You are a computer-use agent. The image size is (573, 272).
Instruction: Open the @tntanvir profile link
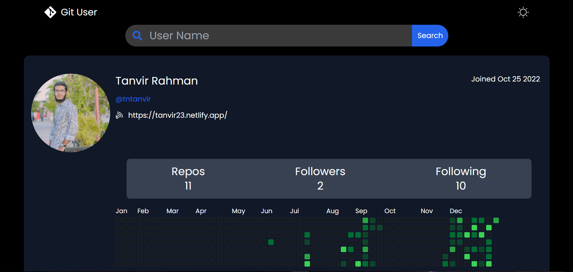[x=133, y=99]
